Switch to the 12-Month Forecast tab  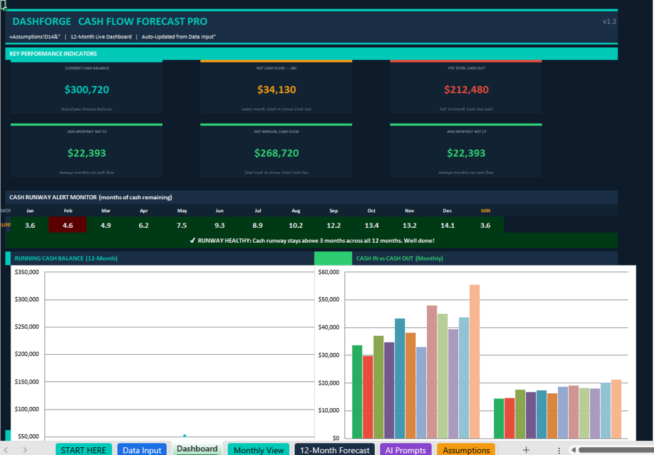(x=334, y=450)
